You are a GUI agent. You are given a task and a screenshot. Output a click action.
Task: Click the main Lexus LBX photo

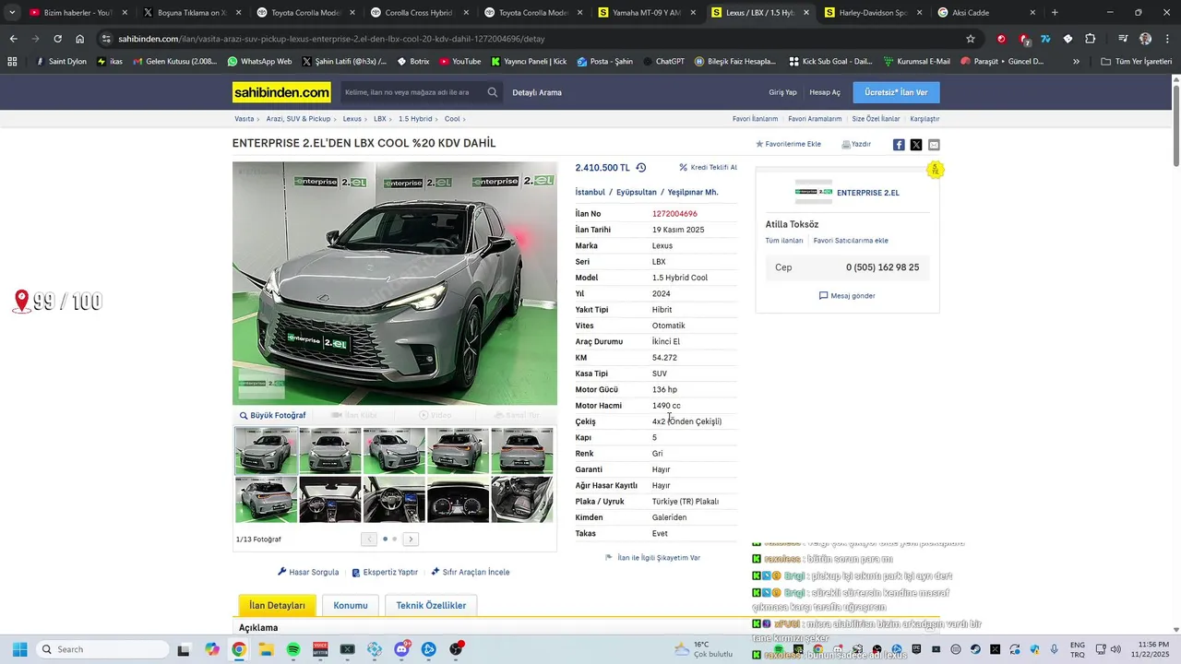coord(395,284)
